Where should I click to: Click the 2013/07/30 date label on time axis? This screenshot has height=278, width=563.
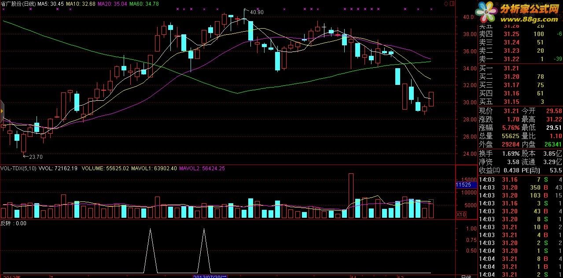[210, 276]
